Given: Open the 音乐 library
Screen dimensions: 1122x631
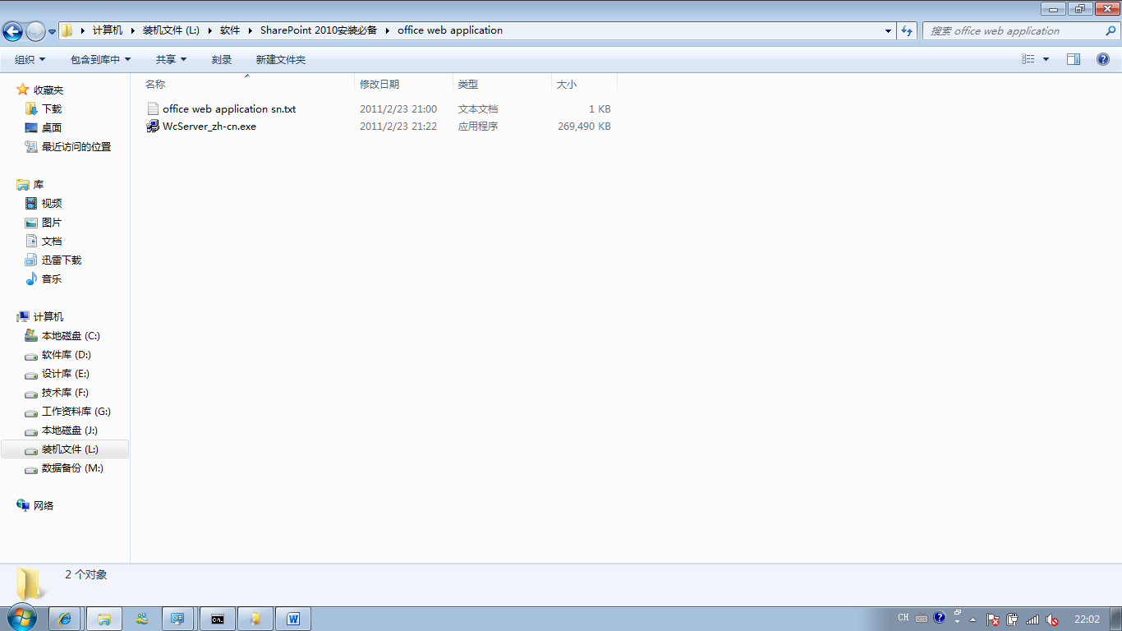Looking at the screenshot, I should click(52, 279).
